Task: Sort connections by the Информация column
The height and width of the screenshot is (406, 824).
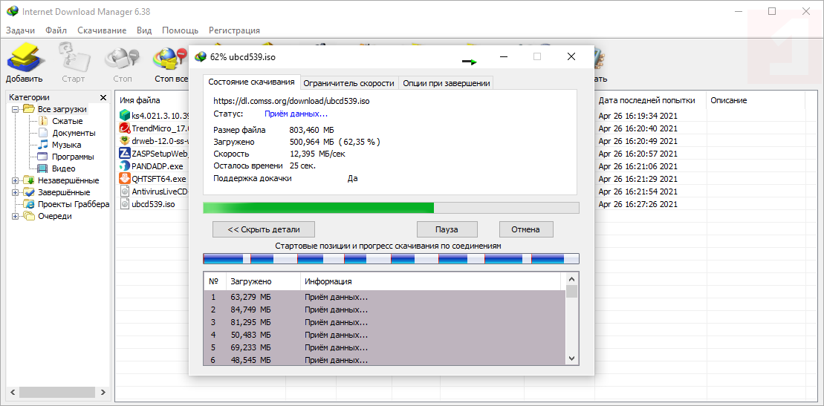Action: coord(431,281)
